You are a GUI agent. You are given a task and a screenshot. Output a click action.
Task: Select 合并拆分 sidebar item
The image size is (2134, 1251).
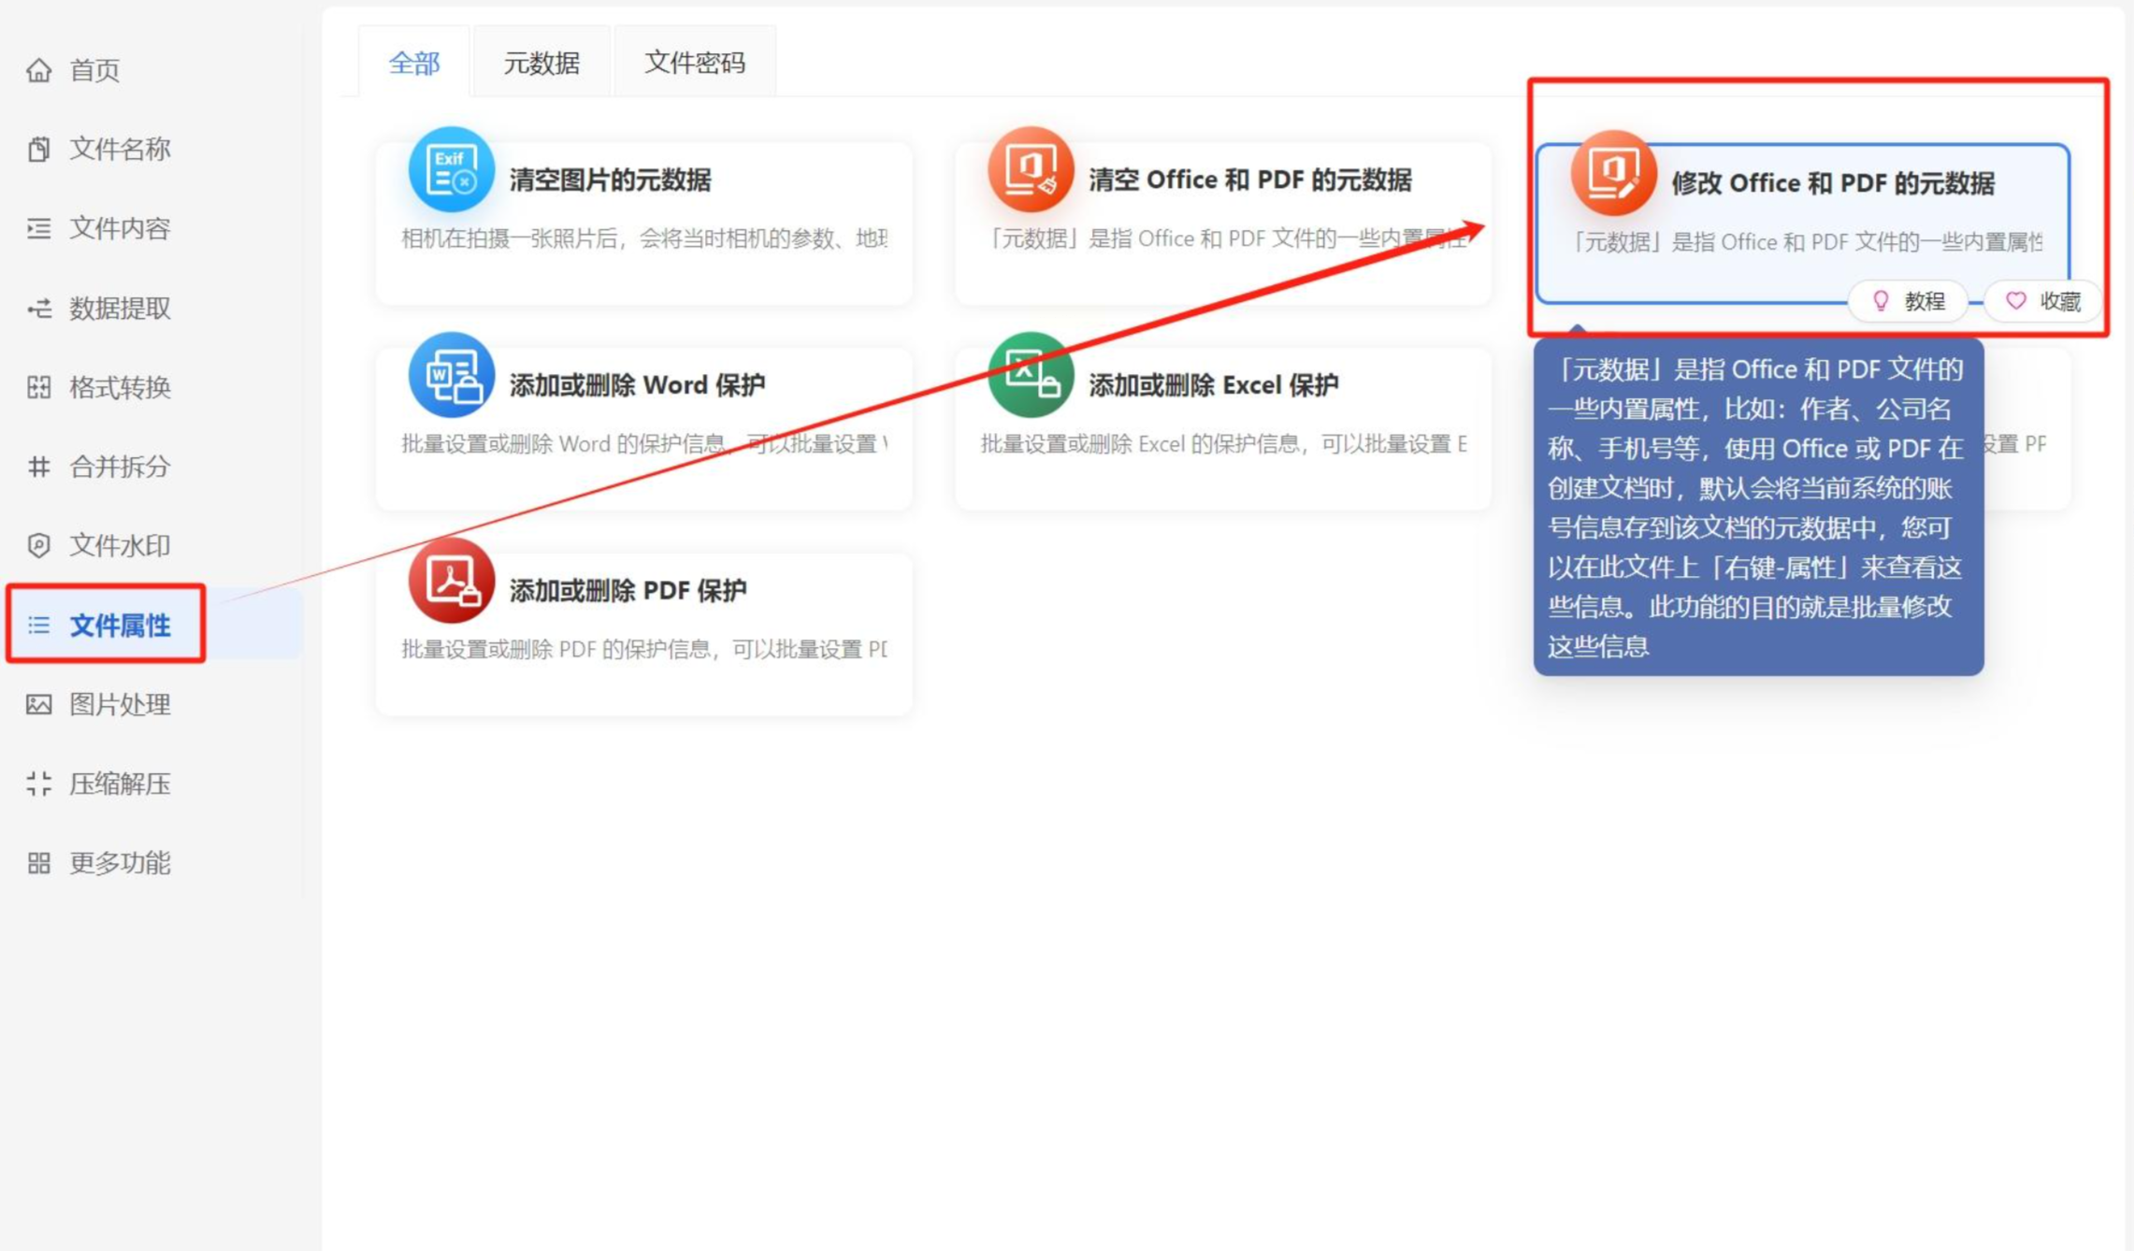point(119,466)
